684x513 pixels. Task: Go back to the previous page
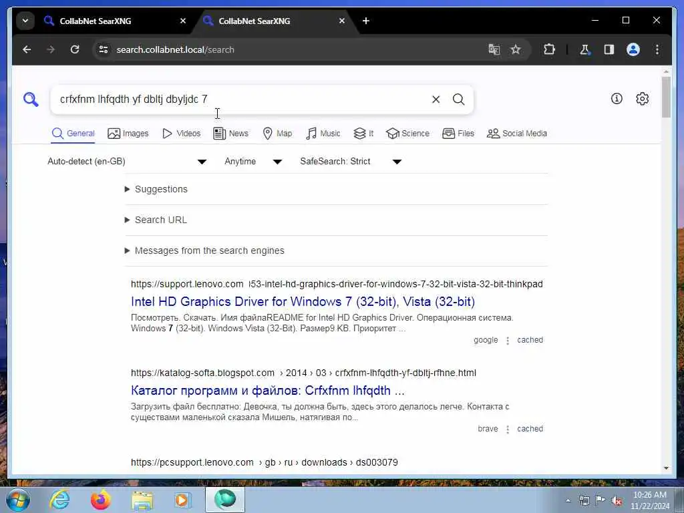[x=27, y=49]
